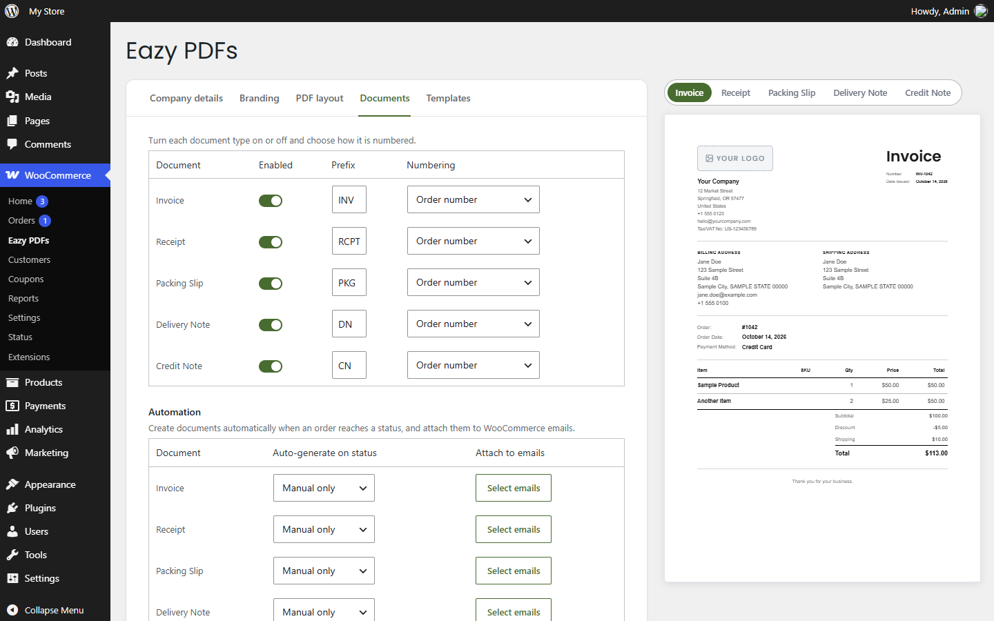Click Select emails for Packing Slip

coord(514,571)
